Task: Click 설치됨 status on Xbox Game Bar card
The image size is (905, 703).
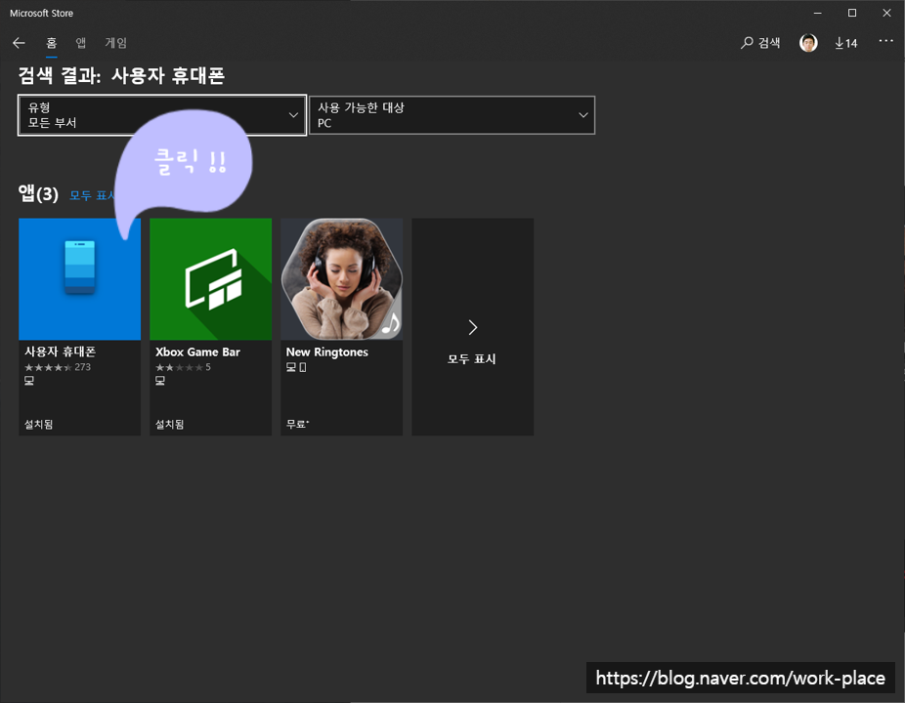Action: (170, 424)
